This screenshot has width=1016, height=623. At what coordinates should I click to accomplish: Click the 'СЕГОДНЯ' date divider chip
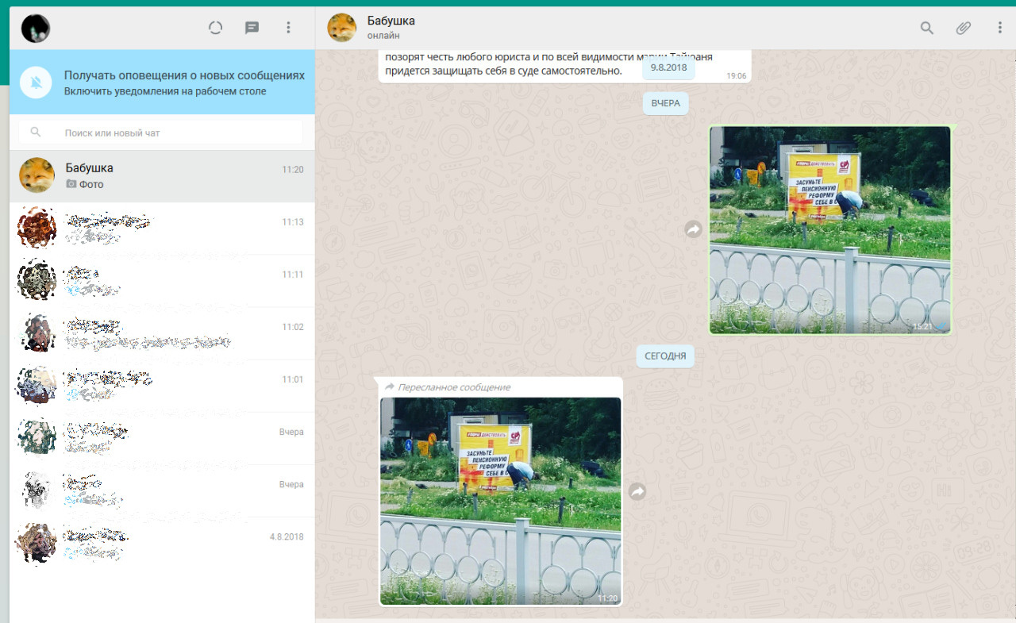(665, 356)
